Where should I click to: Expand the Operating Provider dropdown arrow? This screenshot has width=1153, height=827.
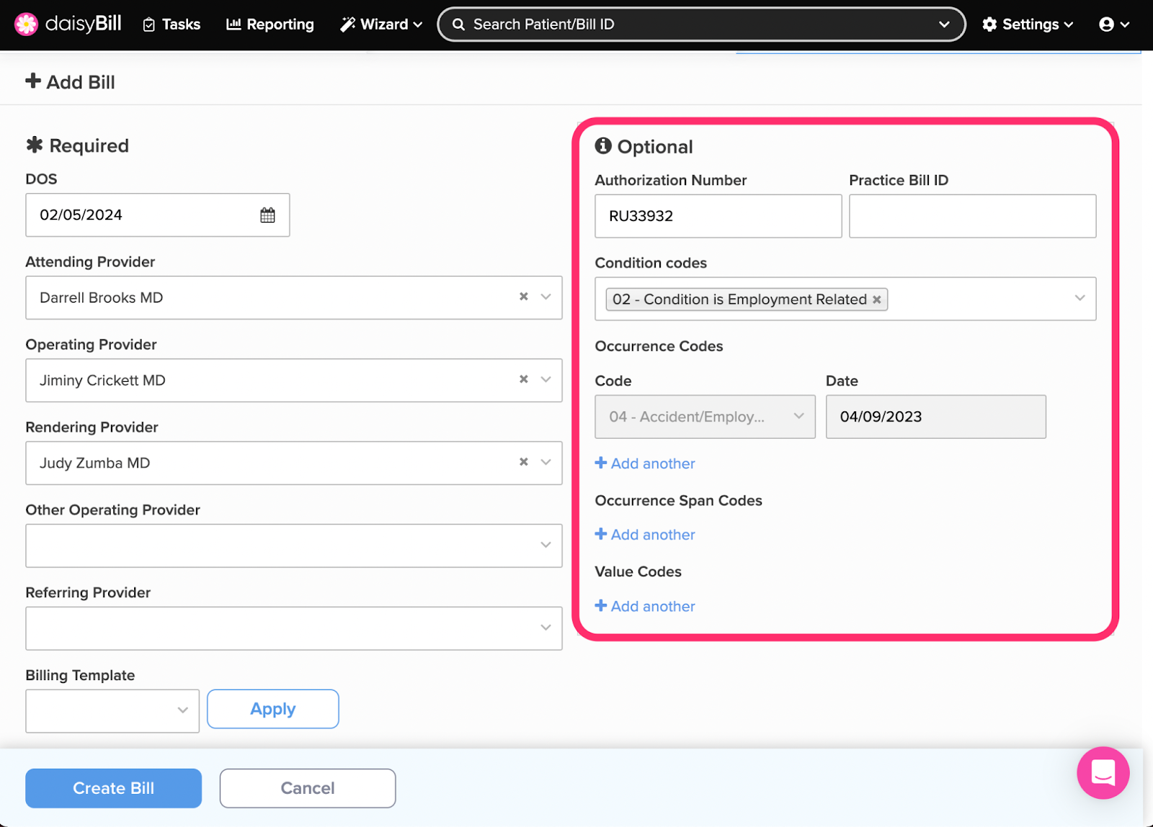pyautogui.click(x=546, y=380)
